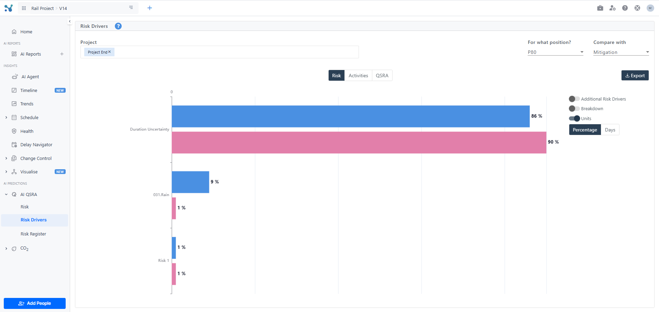Turn on the Breakdown toggle
Viewport: 659px width, 312px height.
(574, 108)
